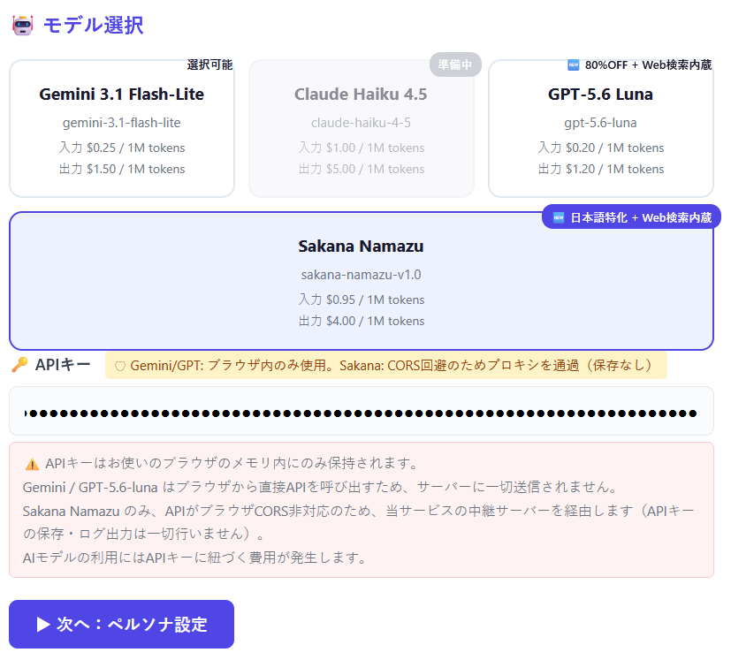Click the 80%OFF + Web検索内蔵 label
This screenshot has width=731, height=660.
click(x=648, y=64)
